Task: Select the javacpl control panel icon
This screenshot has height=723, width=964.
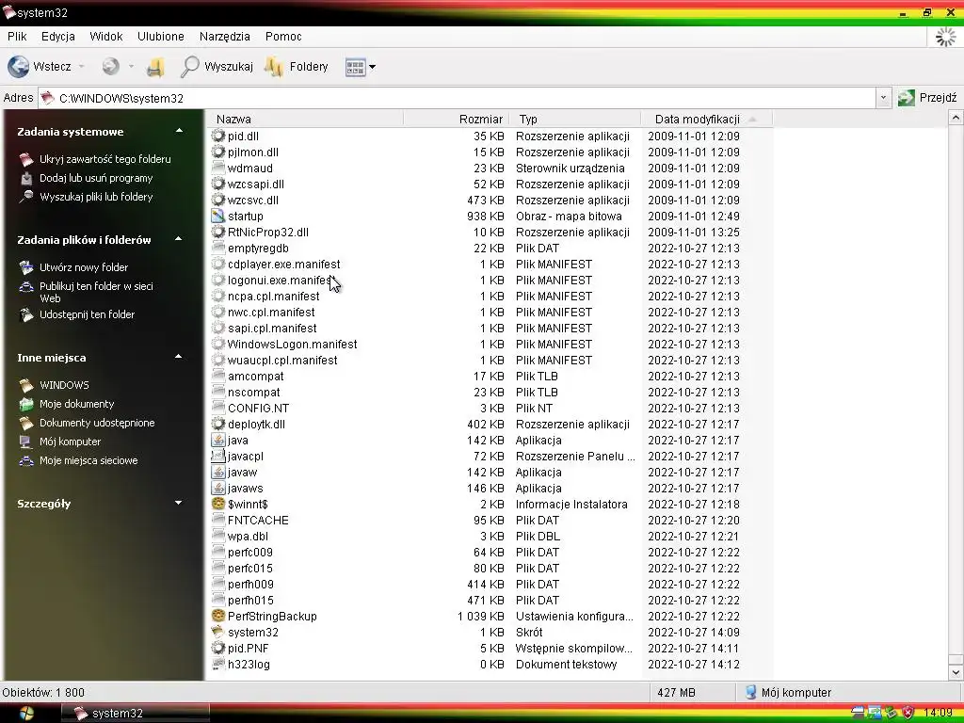Action: (218, 457)
